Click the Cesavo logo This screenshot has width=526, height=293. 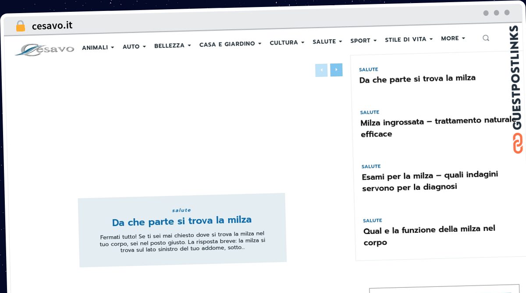(44, 49)
